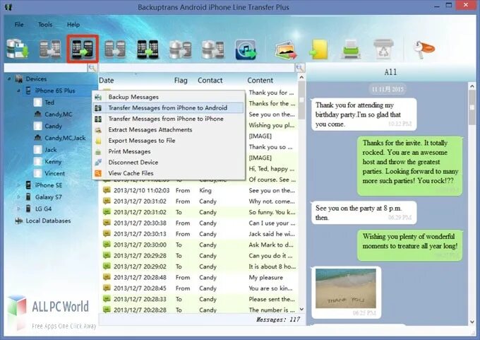The width and height of the screenshot is (480, 340).
Task: Choose Transfer Messages from iPhone to iPhone
Action: pos(169,119)
